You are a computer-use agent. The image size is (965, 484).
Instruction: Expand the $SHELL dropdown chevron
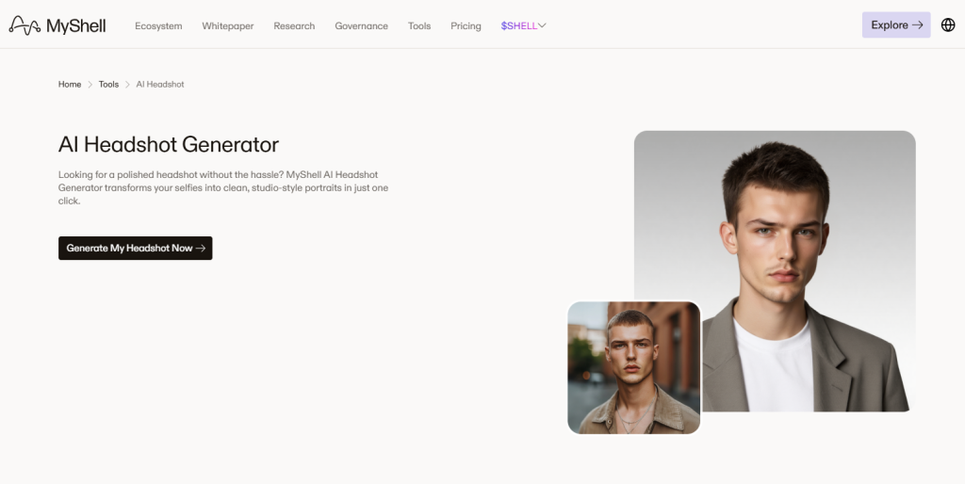pos(542,25)
